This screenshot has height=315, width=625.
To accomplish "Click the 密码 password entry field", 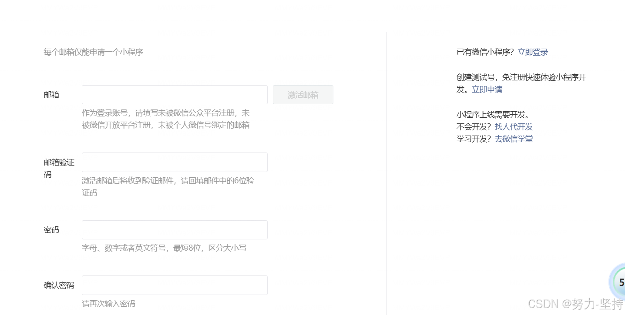I will 174,229.
